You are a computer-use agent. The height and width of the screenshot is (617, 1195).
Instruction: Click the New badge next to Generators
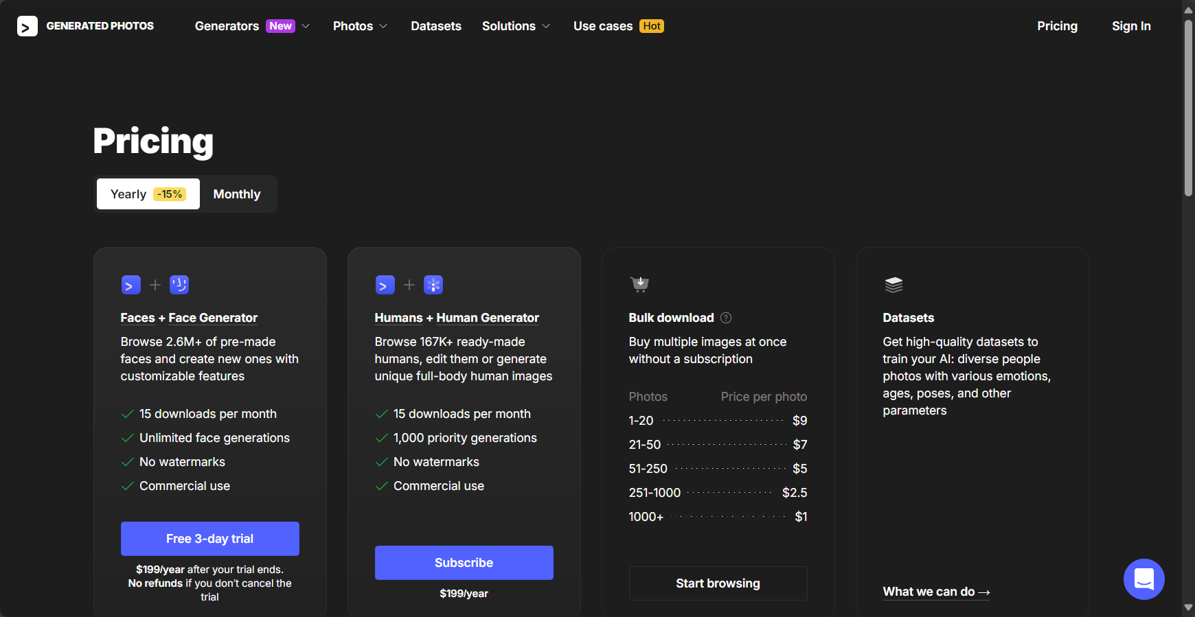[x=280, y=26]
